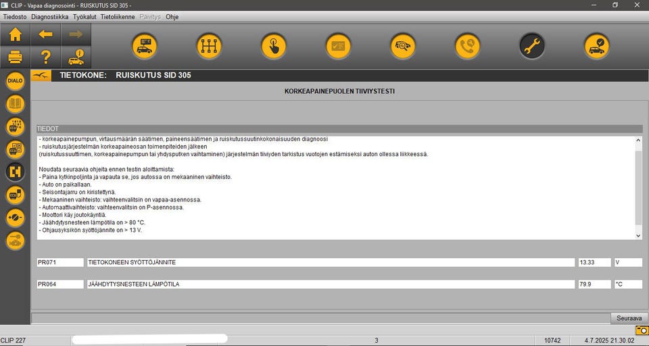Screen dimensions: 649x346
Task: Navigate back with the left arrow
Action: (x=45, y=34)
